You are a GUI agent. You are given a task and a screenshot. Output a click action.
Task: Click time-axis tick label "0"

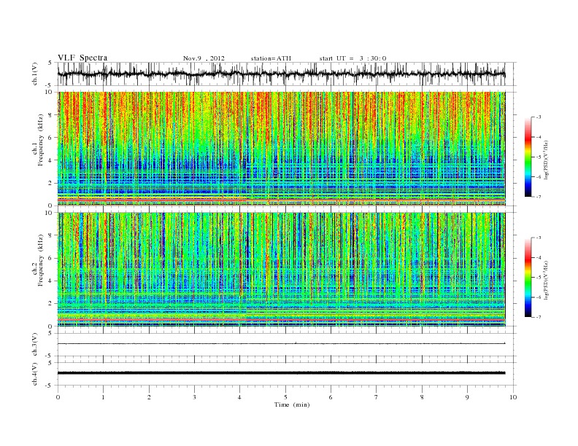point(58,397)
